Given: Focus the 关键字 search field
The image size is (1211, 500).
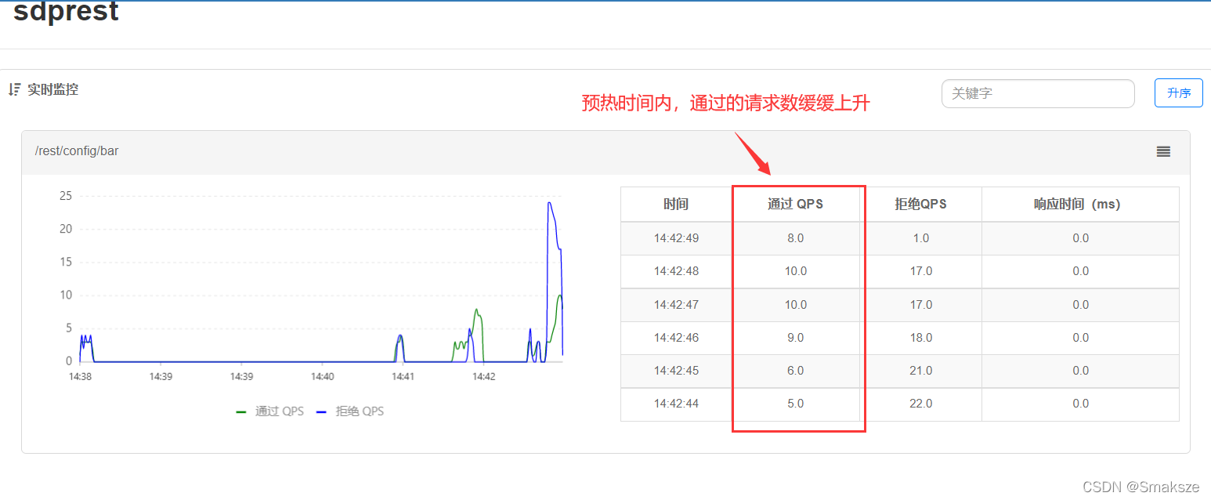Looking at the screenshot, I should point(1038,93).
